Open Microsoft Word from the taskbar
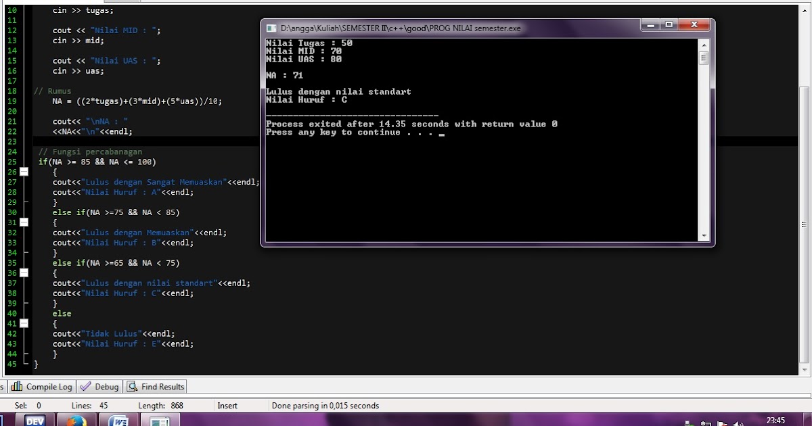 point(118,421)
